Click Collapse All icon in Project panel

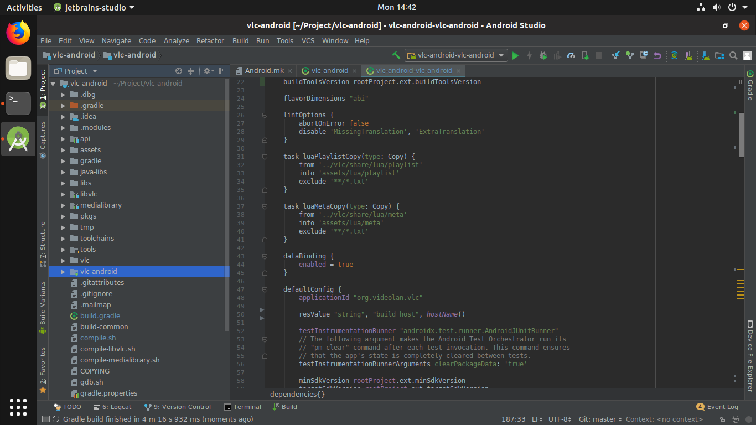(191, 71)
